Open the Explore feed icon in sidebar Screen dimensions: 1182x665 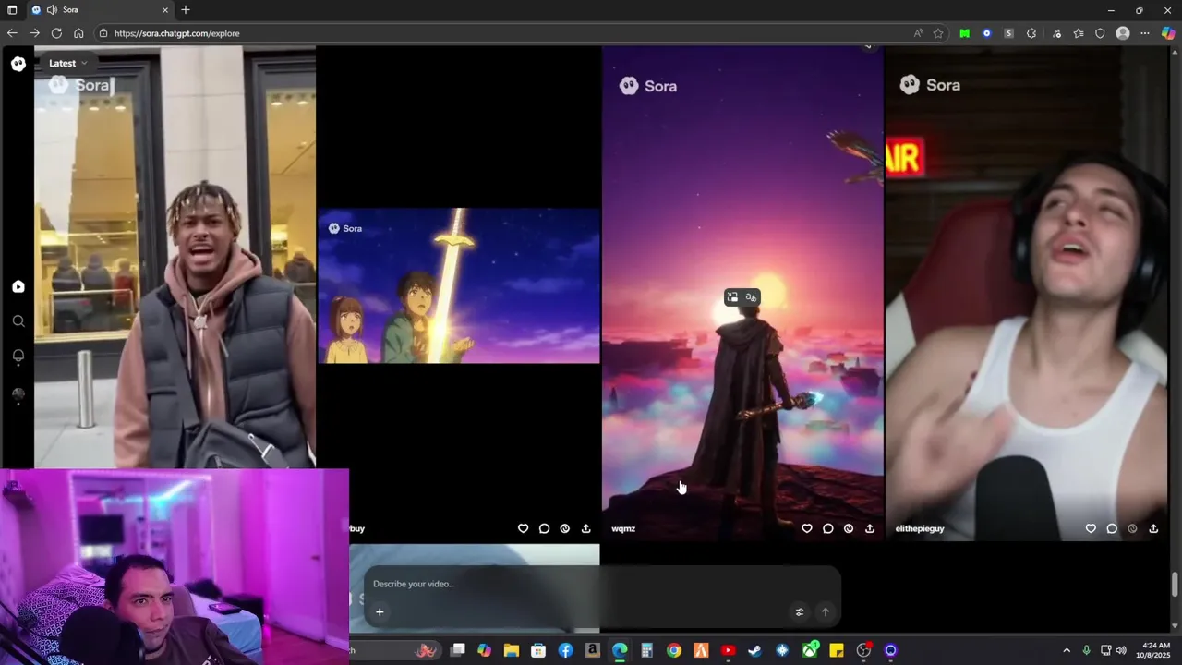click(x=18, y=287)
